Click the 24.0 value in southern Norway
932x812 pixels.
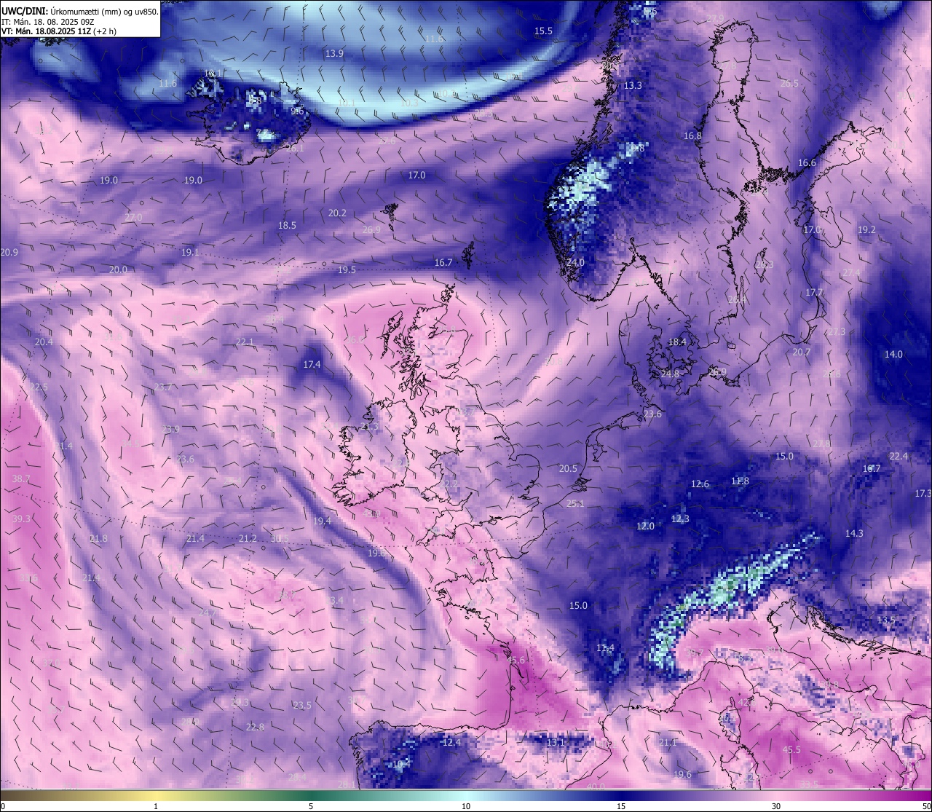(575, 263)
